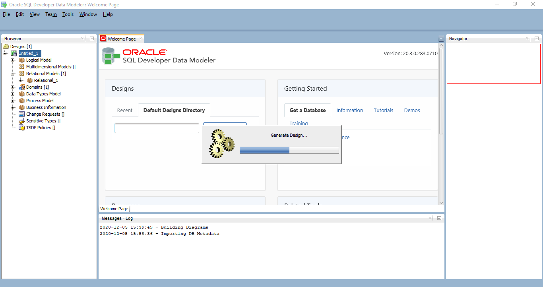
Task: Click the Oracle icon on Welcome Page tab
Action: coord(103,39)
